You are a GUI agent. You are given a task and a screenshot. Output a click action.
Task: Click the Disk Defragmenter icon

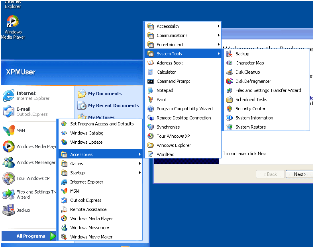tap(229, 81)
